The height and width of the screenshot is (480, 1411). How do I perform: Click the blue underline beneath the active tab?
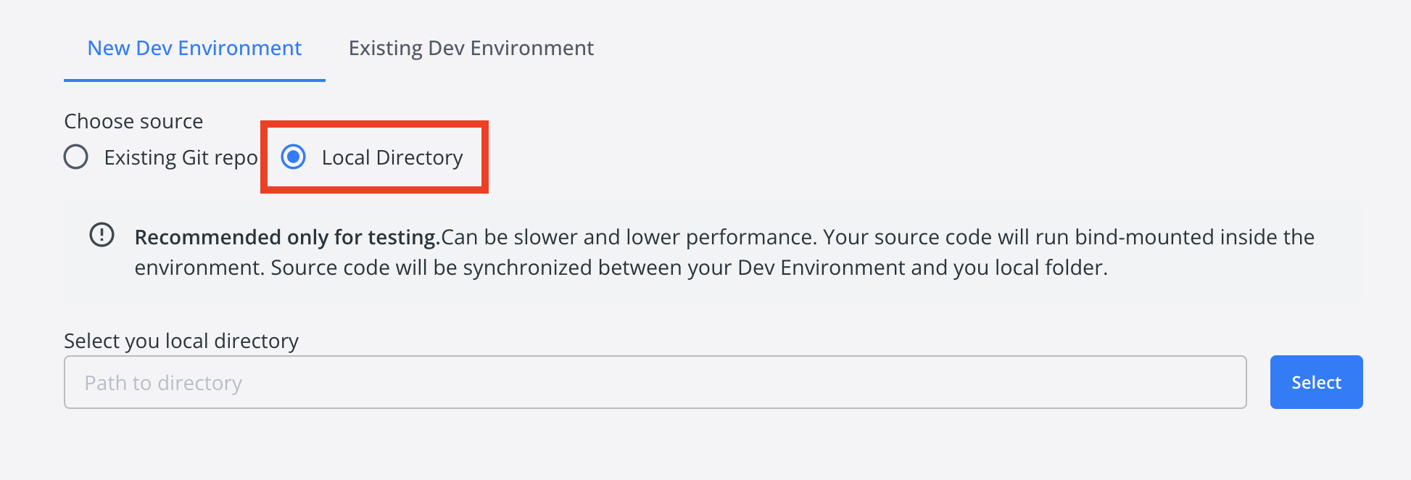(x=194, y=80)
